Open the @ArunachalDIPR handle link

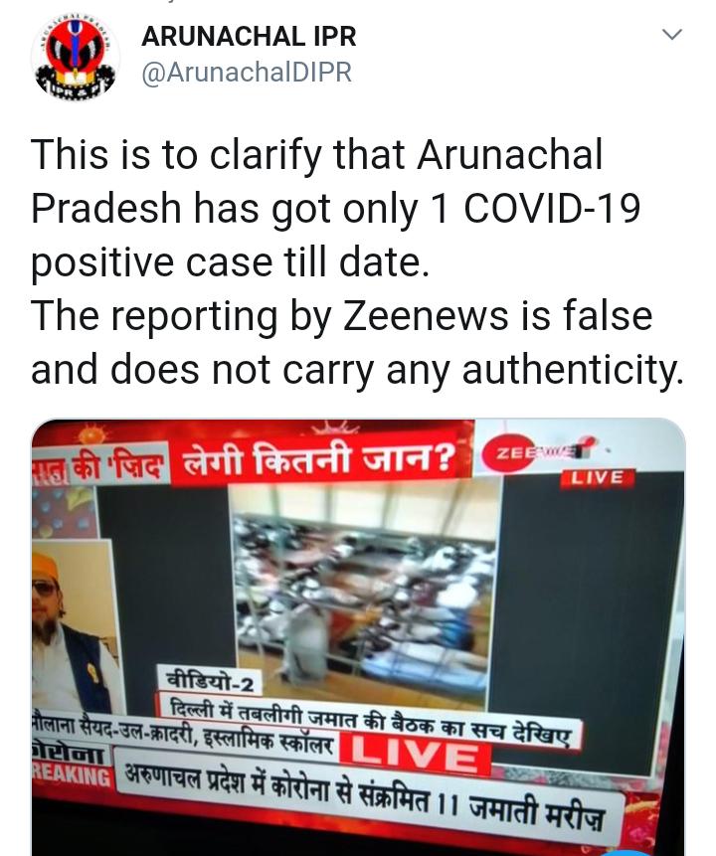point(247,73)
